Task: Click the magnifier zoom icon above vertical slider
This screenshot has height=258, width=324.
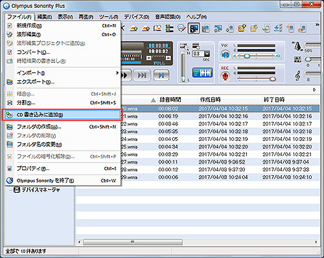Action: point(183,47)
